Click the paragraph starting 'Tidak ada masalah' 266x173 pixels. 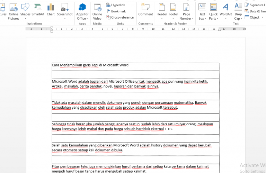(129, 105)
